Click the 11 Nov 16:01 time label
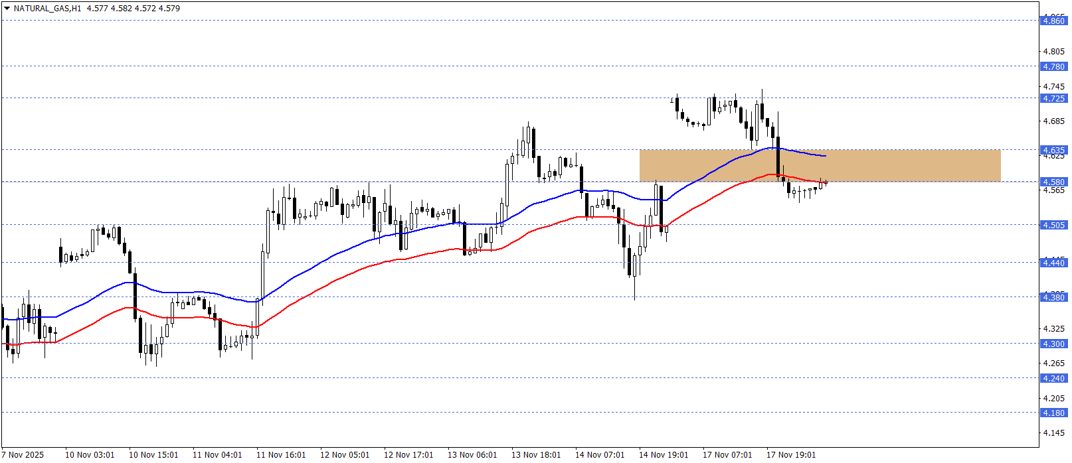 tap(281, 454)
